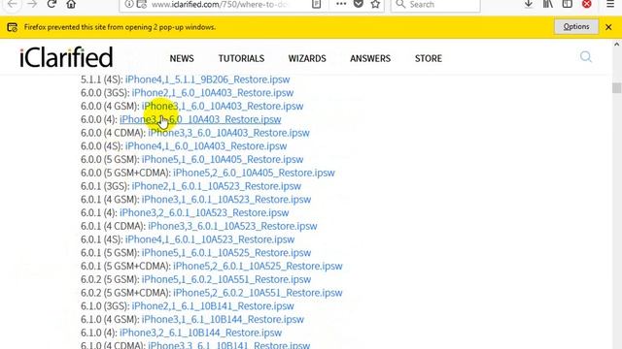Download iPhone3,1_6.0.1_10A523_Restore.ipsw

[226, 200]
